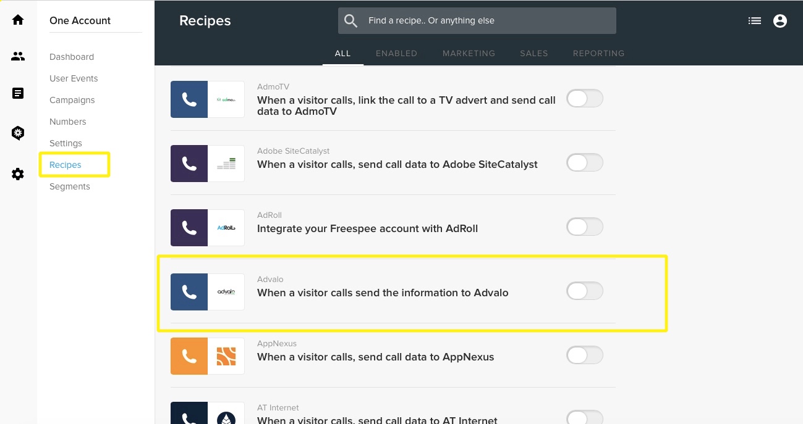Turn on the AdRoll integration toggle
Image resolution: width=803 pixels, height=424 pixels.
(584, 227)
